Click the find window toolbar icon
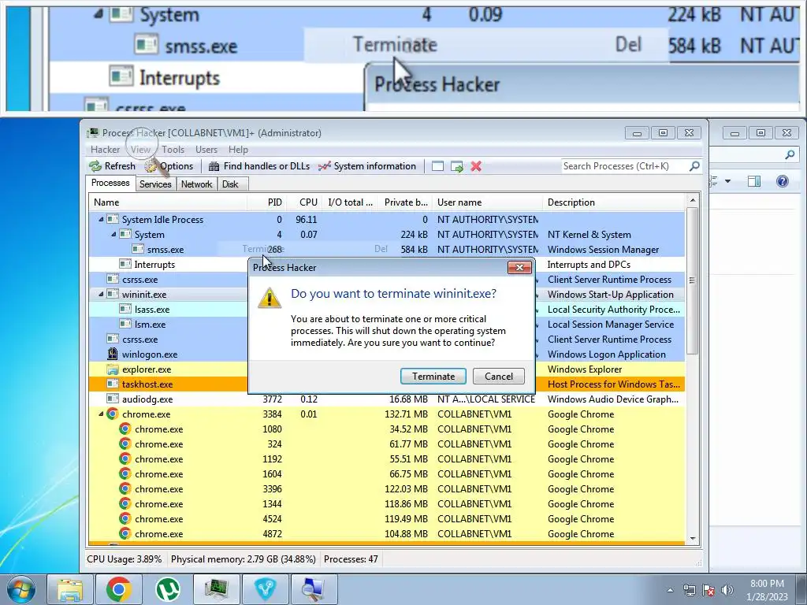Screen dimensions: 807x605 click(437, 166)
